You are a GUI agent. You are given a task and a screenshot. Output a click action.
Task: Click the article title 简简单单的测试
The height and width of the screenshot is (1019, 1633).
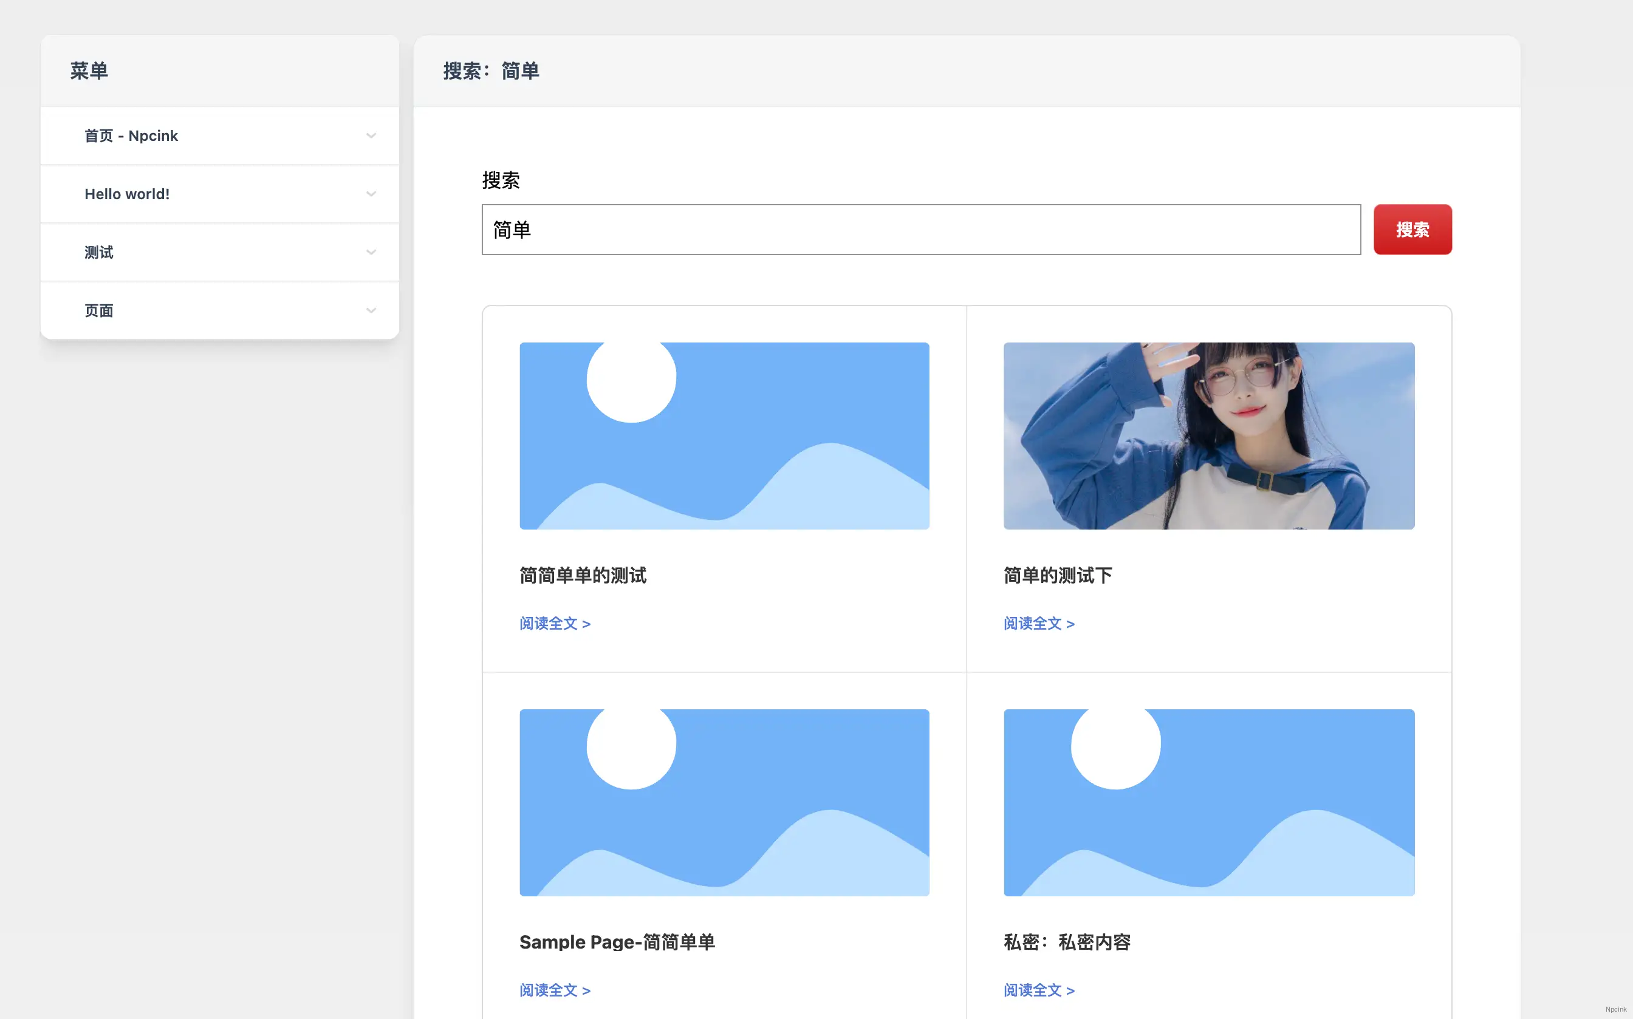583,575
